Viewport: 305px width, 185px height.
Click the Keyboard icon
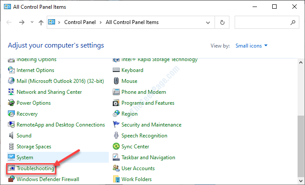tap(116, 70)
